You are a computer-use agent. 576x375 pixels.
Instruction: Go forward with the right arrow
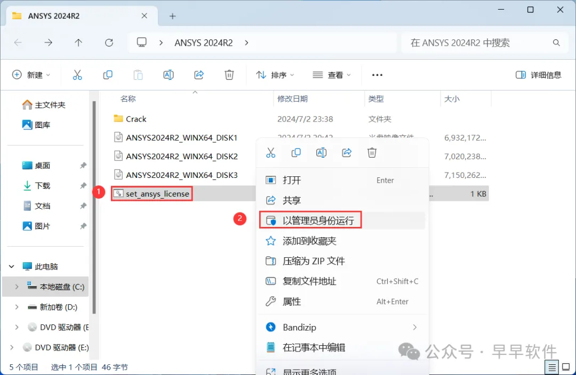click(49, 43)
